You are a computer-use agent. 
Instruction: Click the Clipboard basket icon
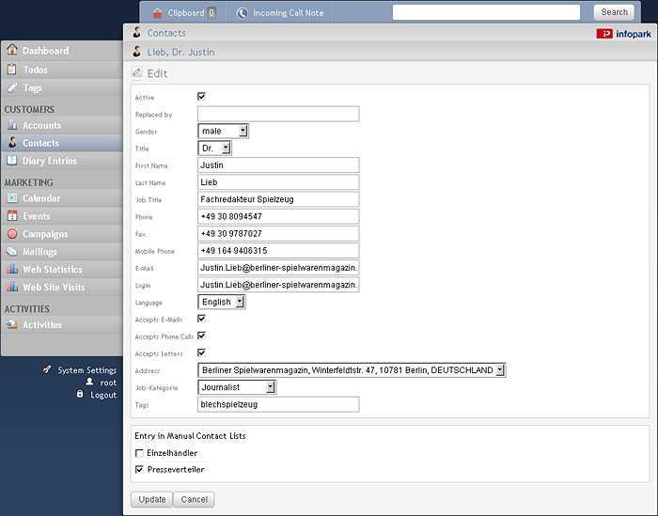coord(157,13)
